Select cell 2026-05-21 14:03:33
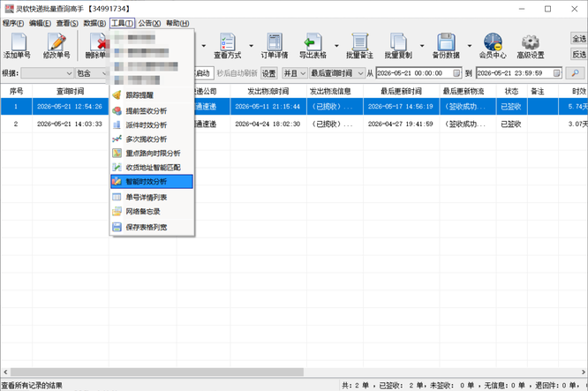The width and height of the screenshot is (588, 391). coord(70,124)
